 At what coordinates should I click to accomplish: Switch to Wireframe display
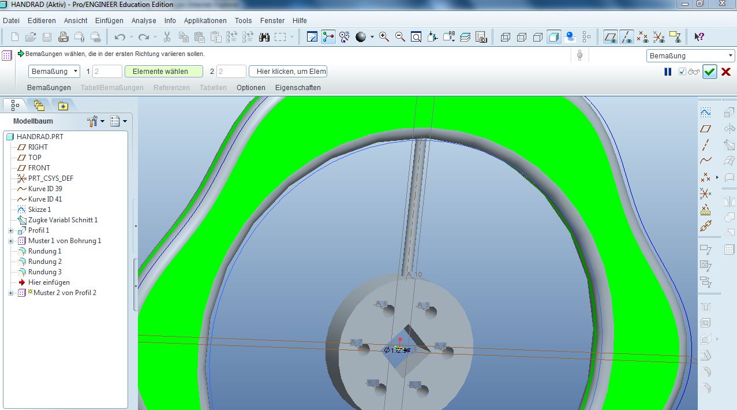click(506, 37)
